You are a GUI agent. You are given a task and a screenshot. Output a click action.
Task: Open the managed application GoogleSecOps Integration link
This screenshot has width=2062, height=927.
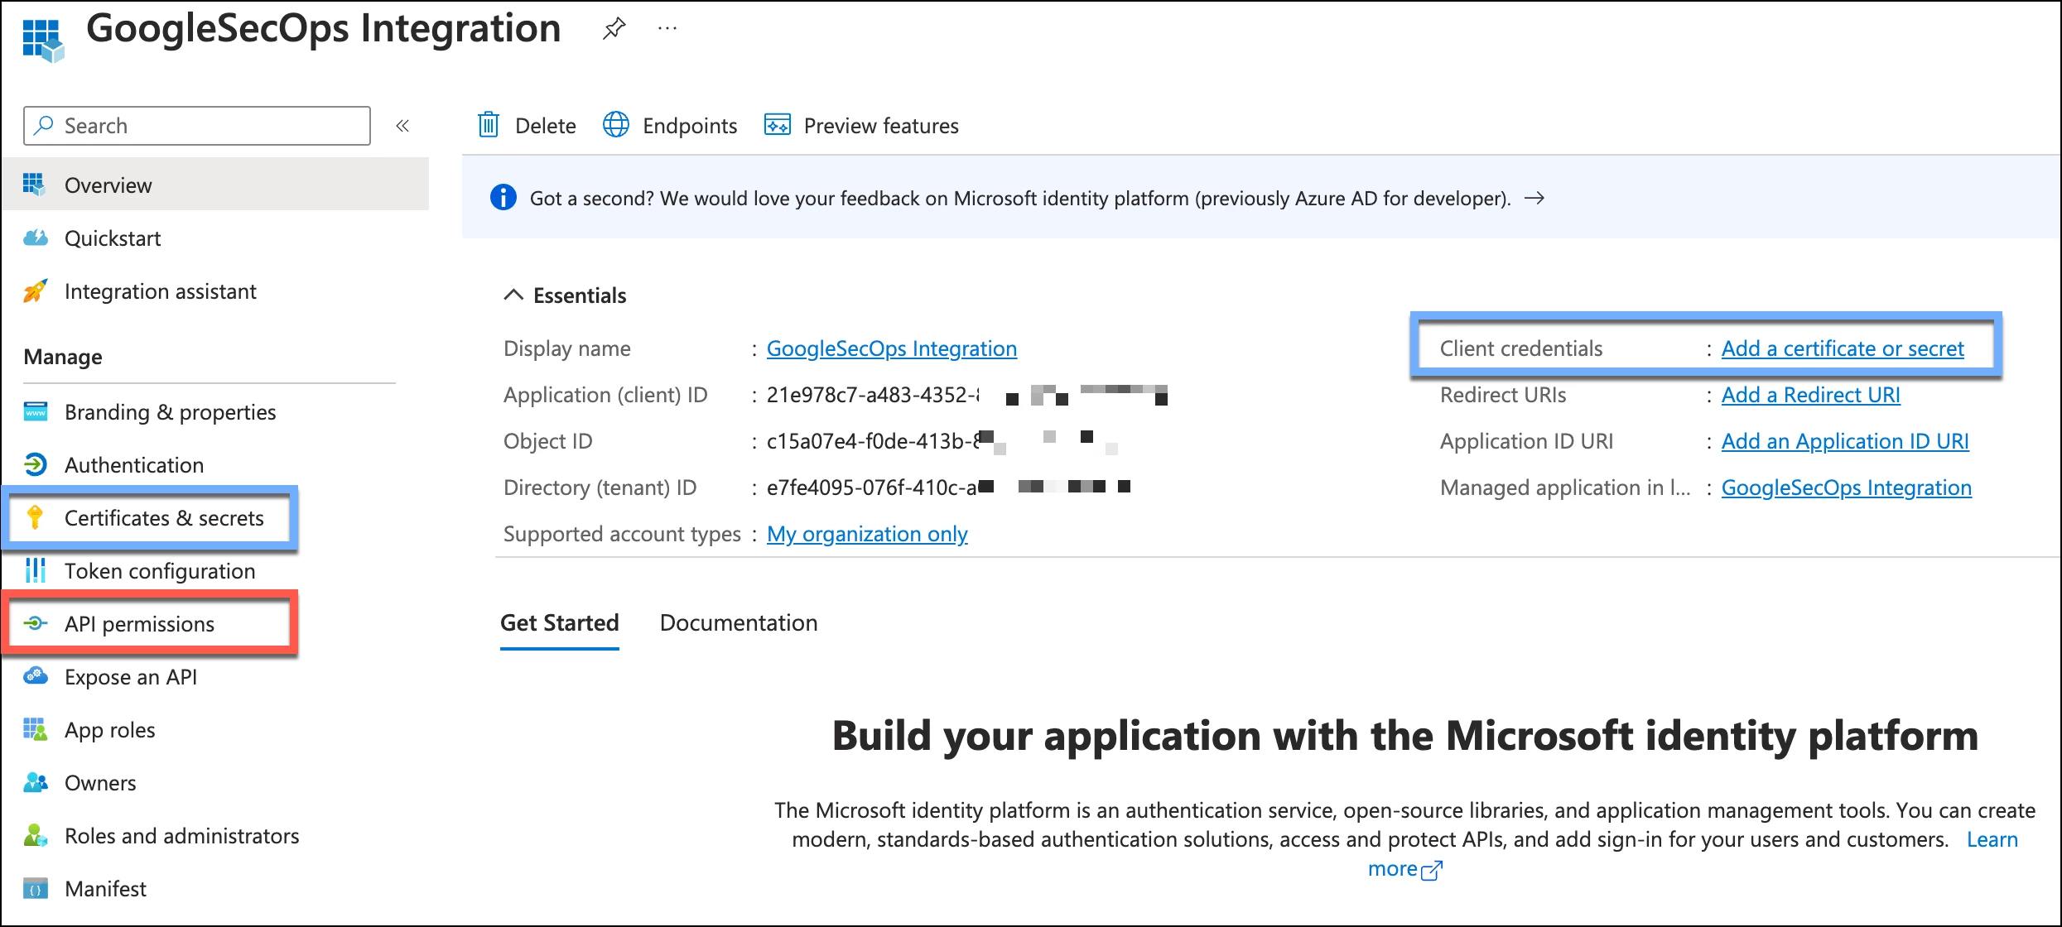point(1847,488)
